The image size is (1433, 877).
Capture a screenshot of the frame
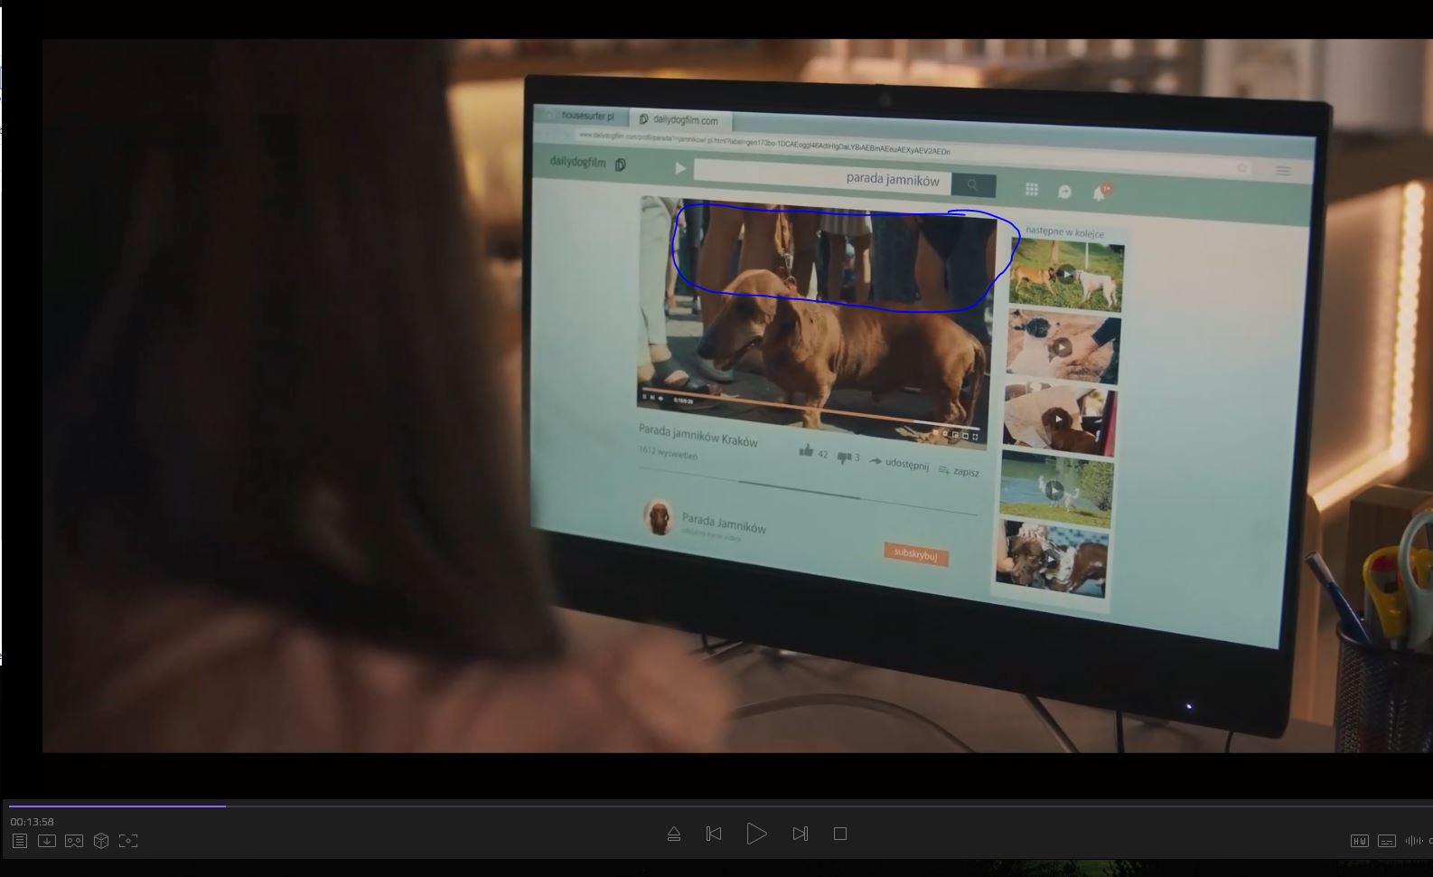click(x=128, y=841)
